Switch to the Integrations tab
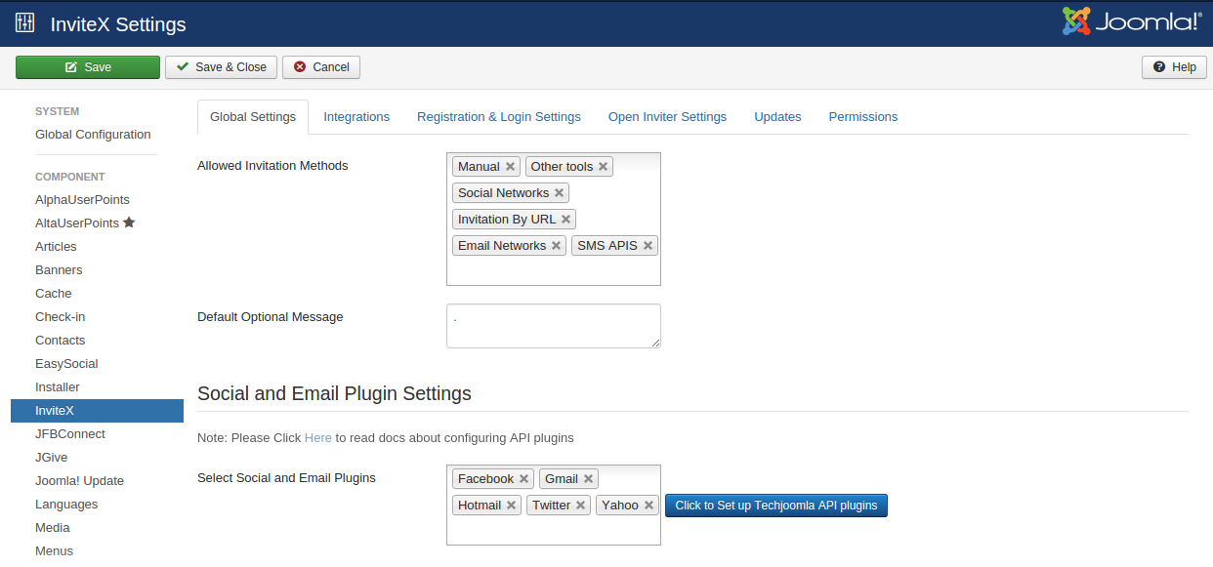The image size is (1213, 567). tap(356, 117)
